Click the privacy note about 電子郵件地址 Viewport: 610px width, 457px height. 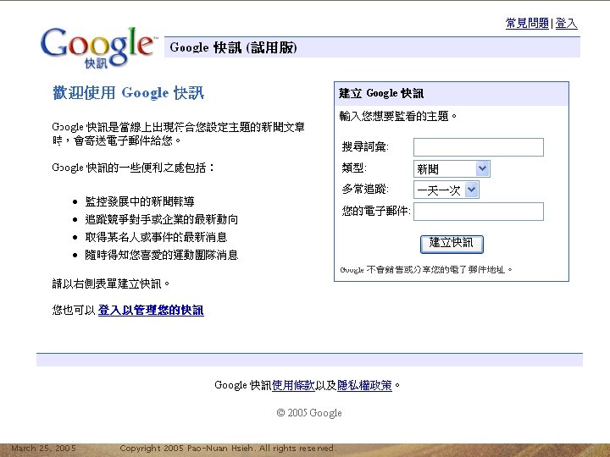coord(426,269)
